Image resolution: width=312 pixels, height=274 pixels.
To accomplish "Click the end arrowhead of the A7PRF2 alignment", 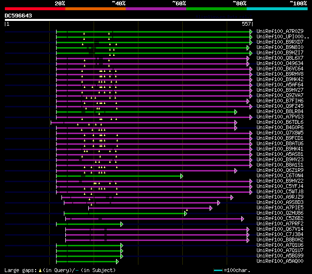I will click(x=122, y=224).
